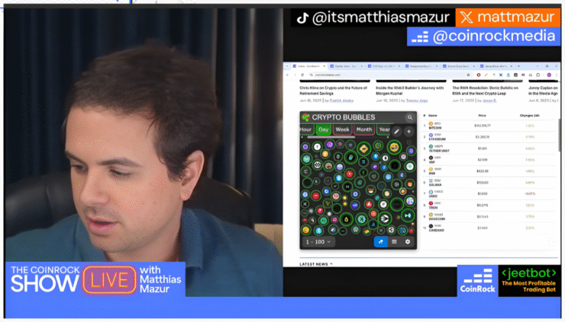Select the DOGECOIN row name
The width and height of the screenshot is (565, 322).
coord(437,219)
